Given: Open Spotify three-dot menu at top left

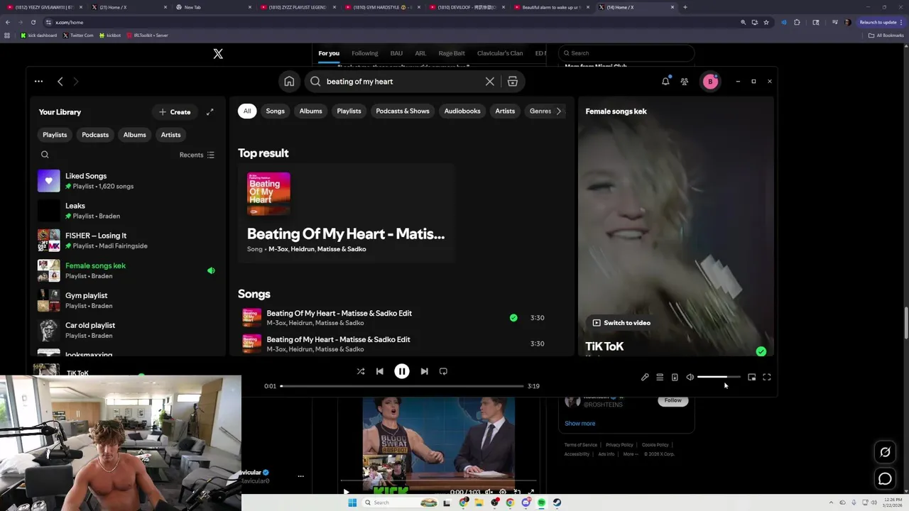Looking at the screenshot, I should [38, 82].
